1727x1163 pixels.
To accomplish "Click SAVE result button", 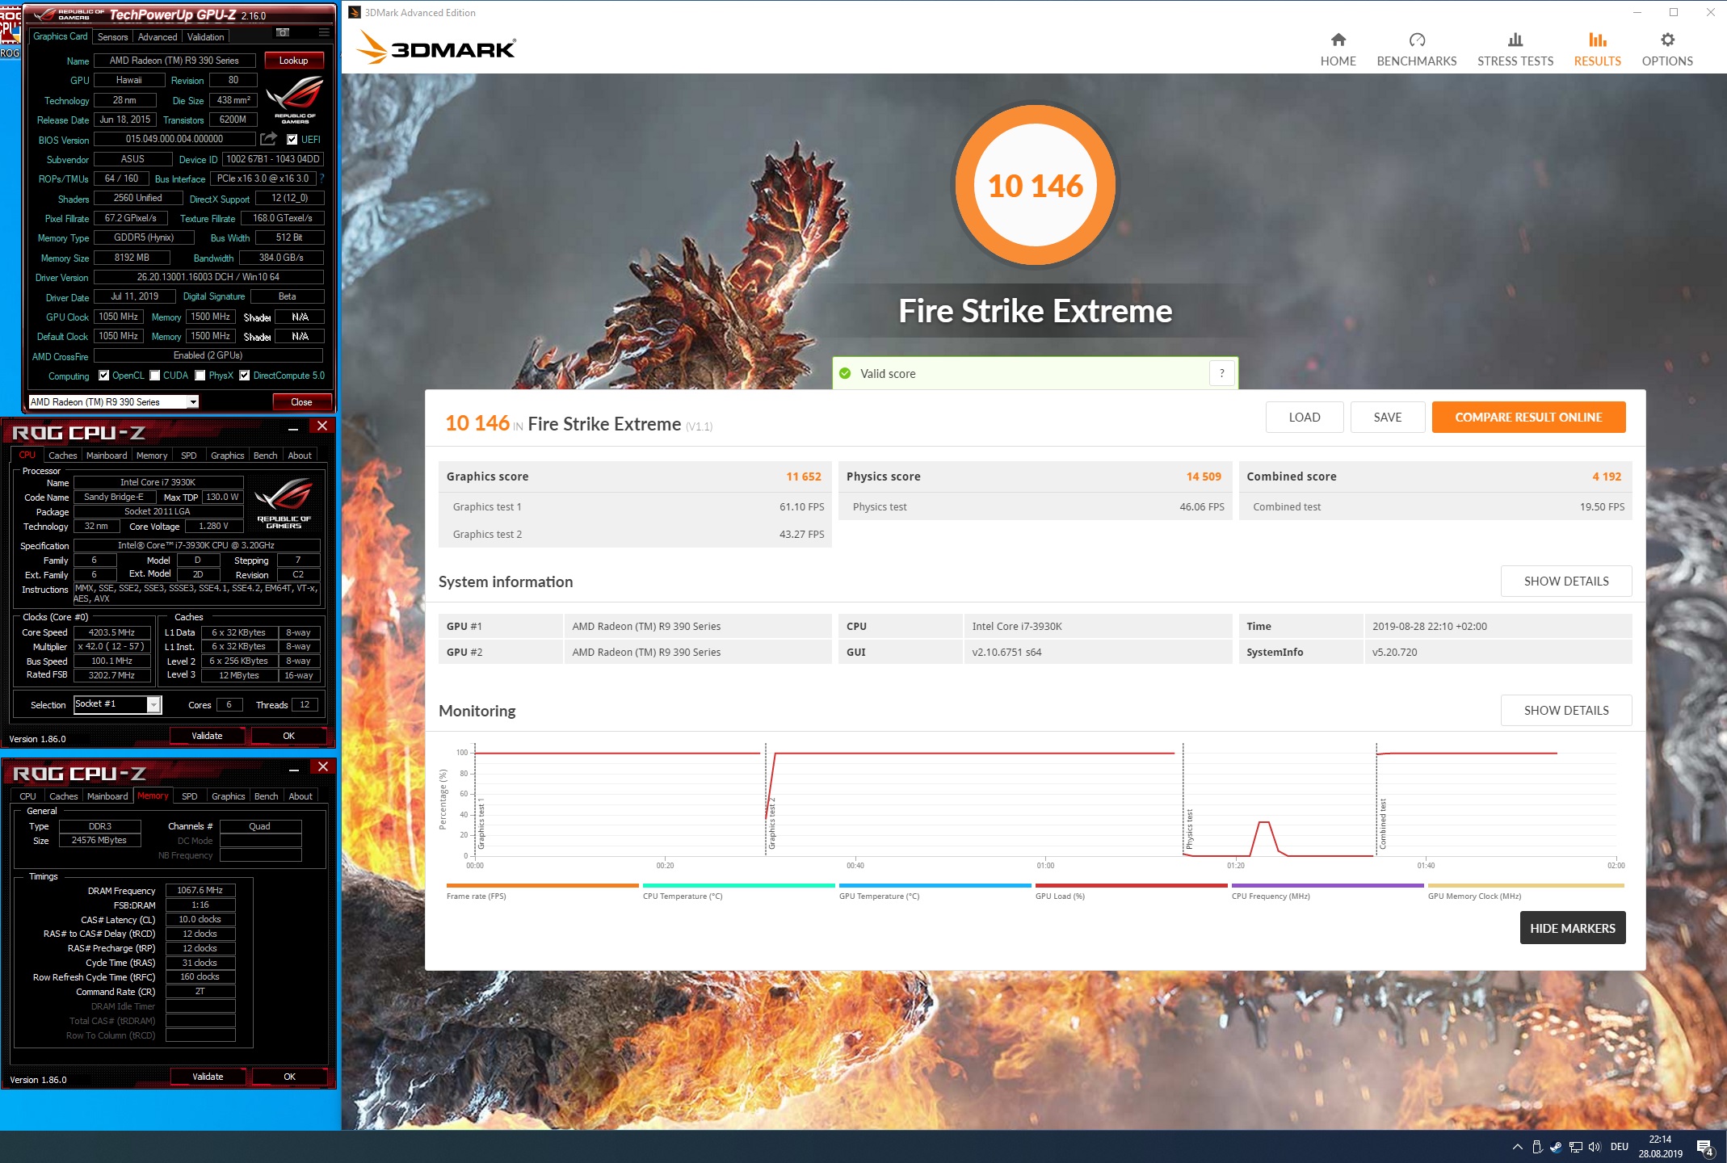I will [x=1388, y=418].
